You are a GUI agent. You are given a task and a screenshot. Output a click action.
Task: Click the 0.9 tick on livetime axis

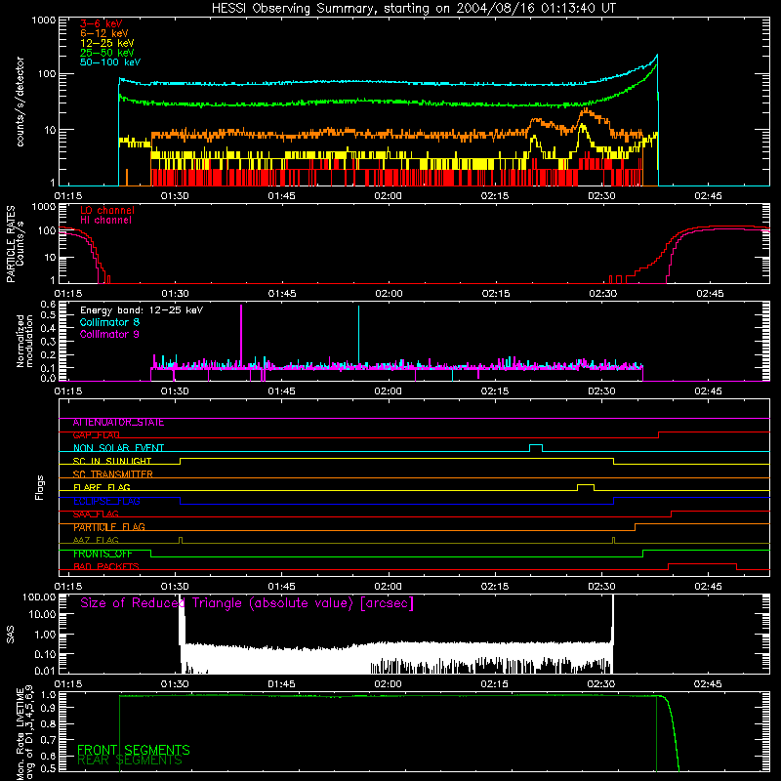48,710
